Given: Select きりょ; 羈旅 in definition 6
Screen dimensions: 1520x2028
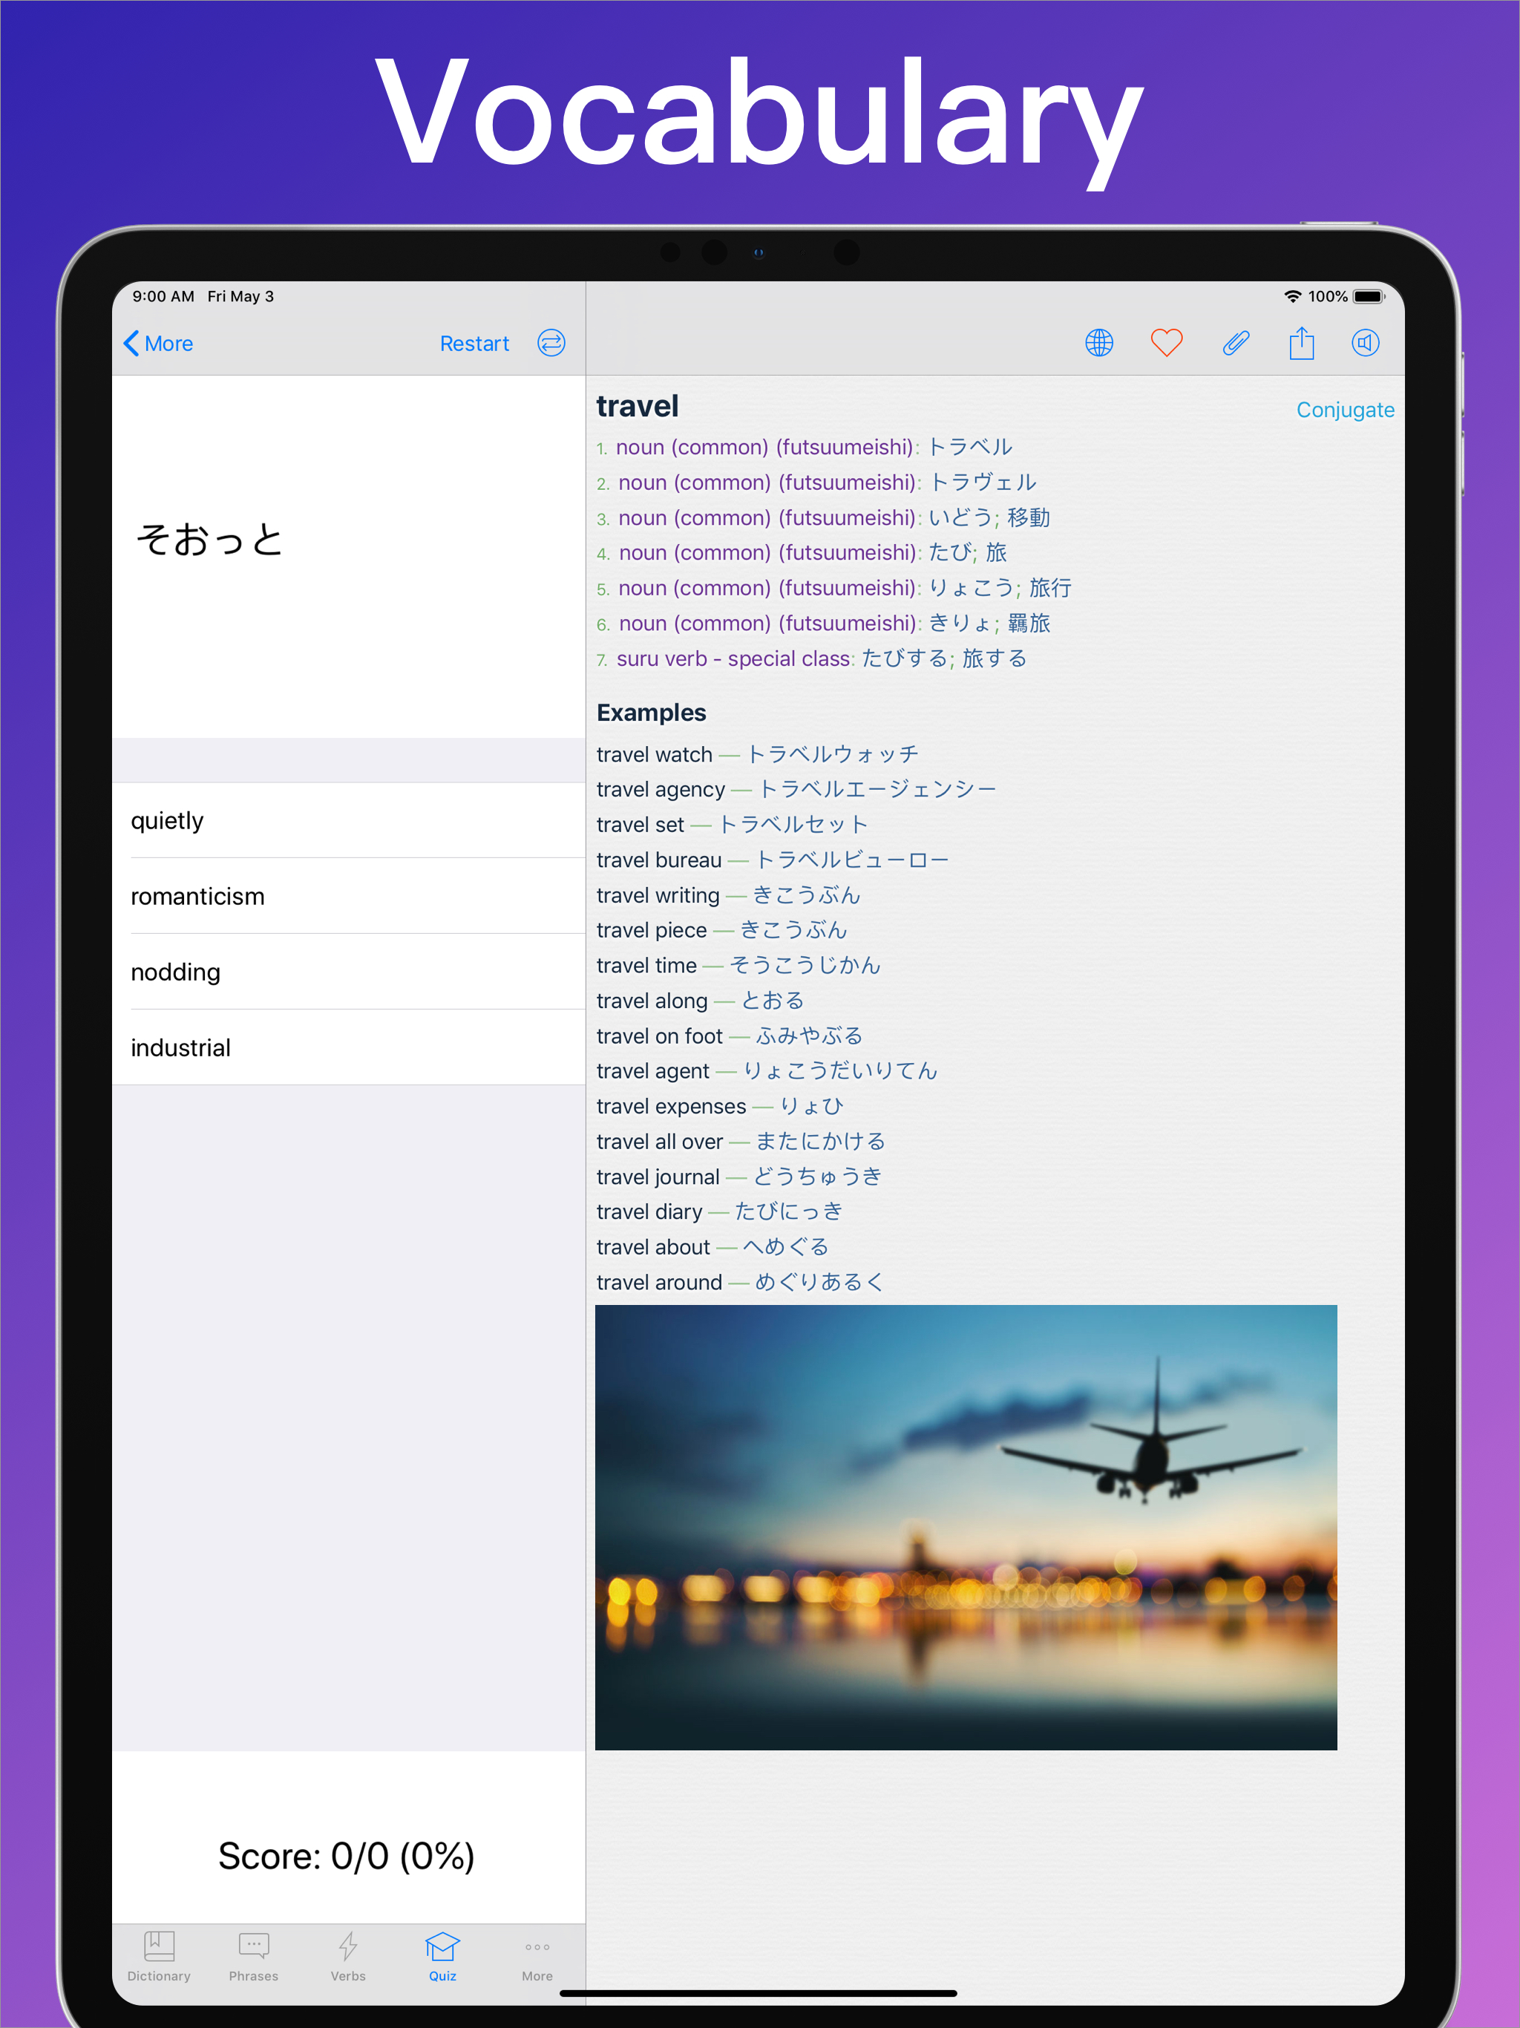Looking at the screenshot, I should tap(989, 624).
